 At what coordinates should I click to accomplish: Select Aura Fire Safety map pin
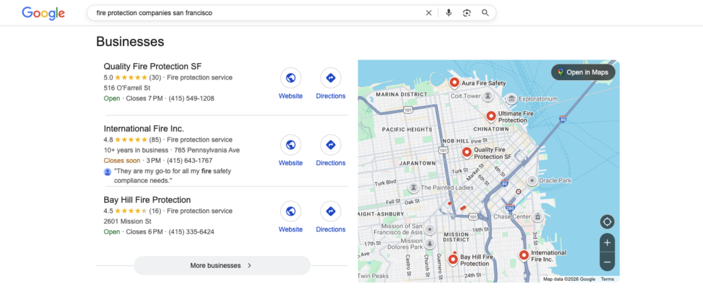pyautogui.click(x=454, y=82)
